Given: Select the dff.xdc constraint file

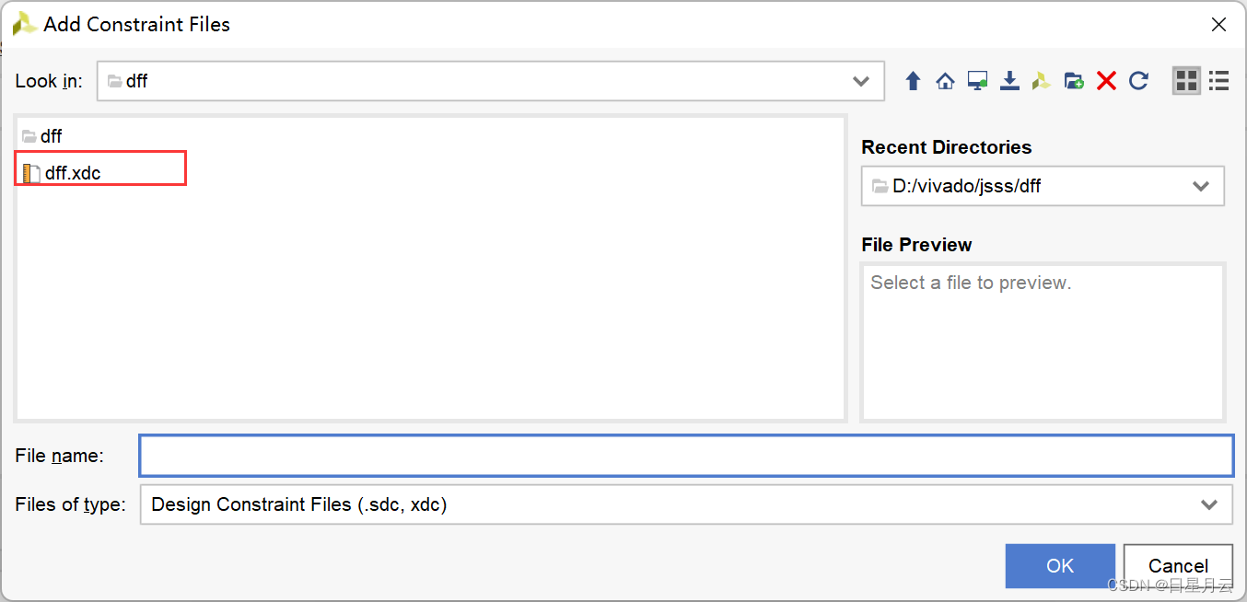Looking at the screenshot, I should click(x=72, y=173).
